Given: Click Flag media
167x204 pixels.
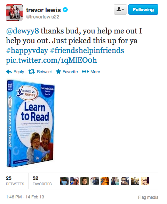Looking at the screenshot, I should click(x=148, y=197).
